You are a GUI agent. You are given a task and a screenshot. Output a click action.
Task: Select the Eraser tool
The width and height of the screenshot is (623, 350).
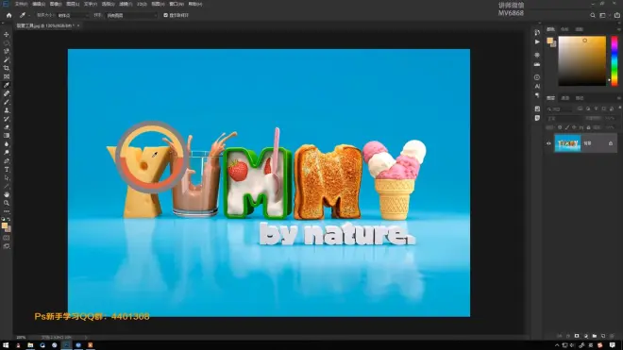point(7,127)
